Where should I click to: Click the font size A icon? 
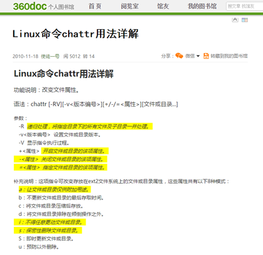tap(235, 20)
